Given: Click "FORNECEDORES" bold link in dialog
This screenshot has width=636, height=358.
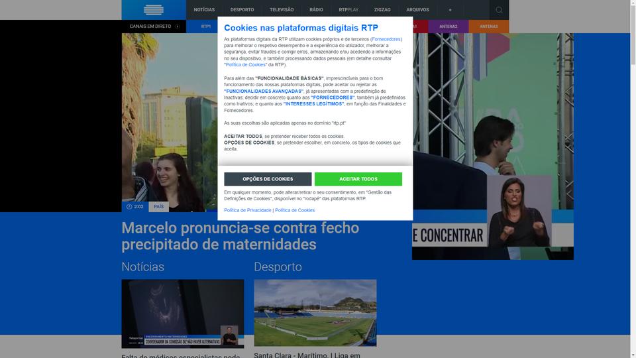Looking at the screenshot, I should coord(333,98).
